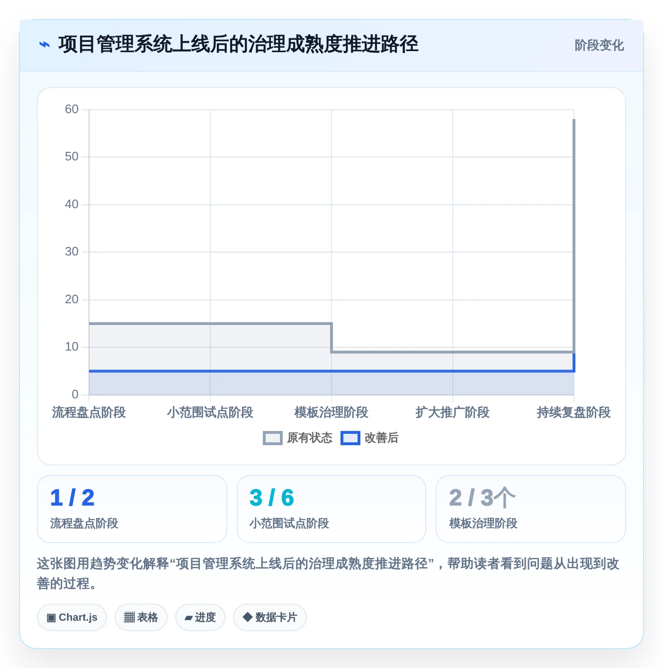Click the bar icon in 进度 chip

click(188, 618)
